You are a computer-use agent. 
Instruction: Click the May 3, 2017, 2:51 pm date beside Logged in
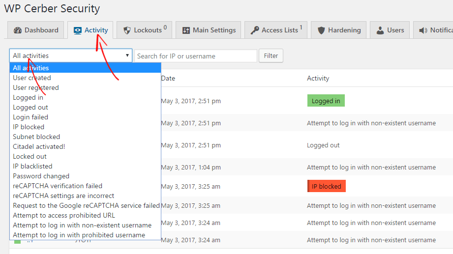click(191, 101)
